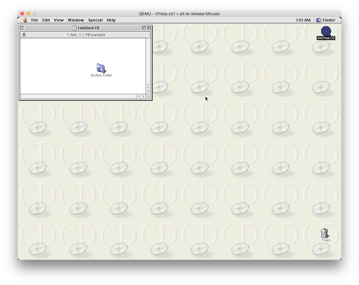Click the window resize grip corner
The image size is (359, 285).
pos(149,97)
